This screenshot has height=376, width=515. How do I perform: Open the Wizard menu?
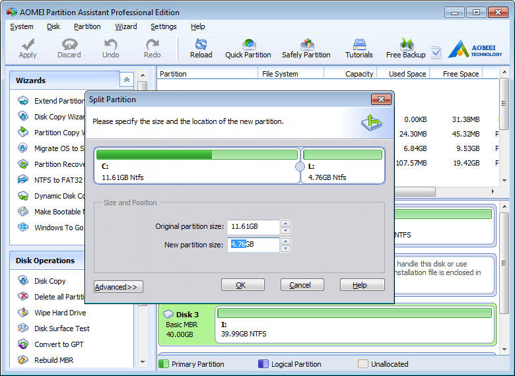126,26
